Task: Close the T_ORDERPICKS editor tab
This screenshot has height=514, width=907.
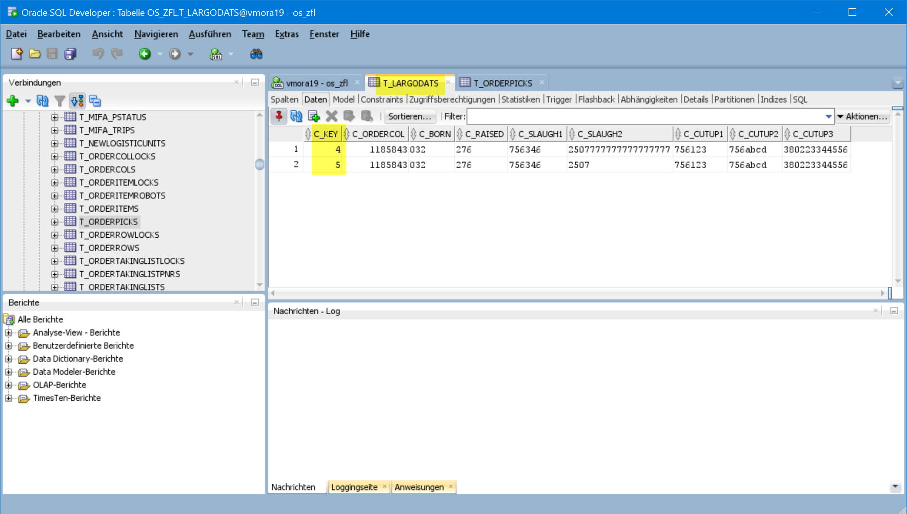Action: (541, 83)
